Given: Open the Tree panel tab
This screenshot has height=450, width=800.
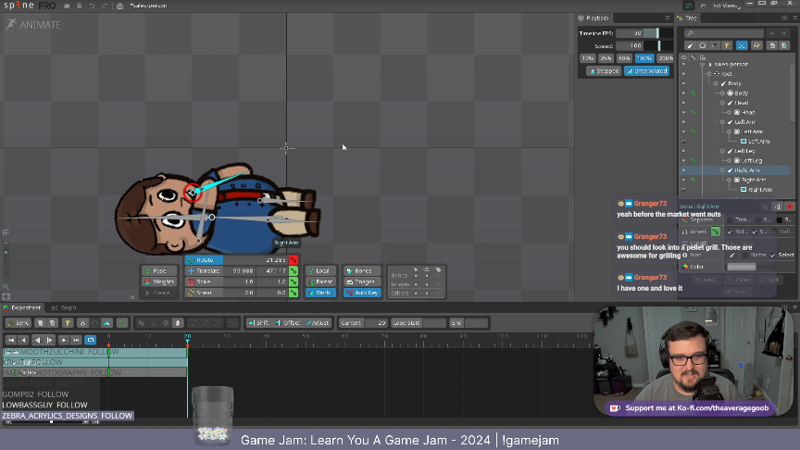Looking at the screenshot, I should pyautogui.click(x=687, y=18).
